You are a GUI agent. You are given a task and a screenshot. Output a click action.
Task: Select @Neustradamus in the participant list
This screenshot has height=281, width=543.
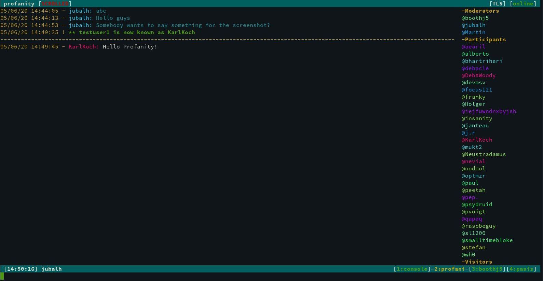484,154
